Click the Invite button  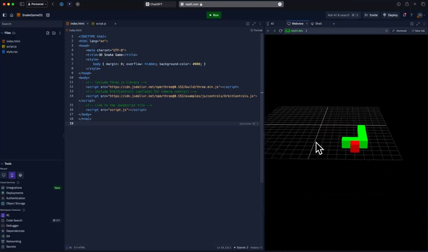(x=371, y=15)
